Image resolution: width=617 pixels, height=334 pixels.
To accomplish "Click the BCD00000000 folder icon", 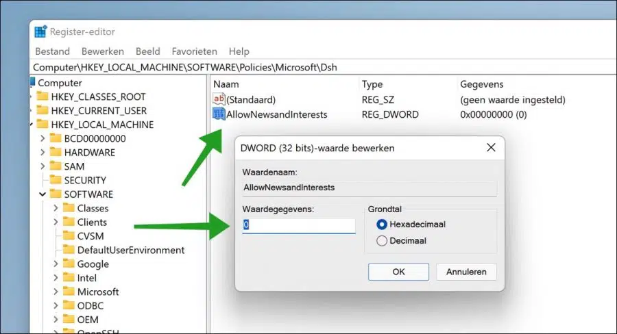I will tap(56, 138).
